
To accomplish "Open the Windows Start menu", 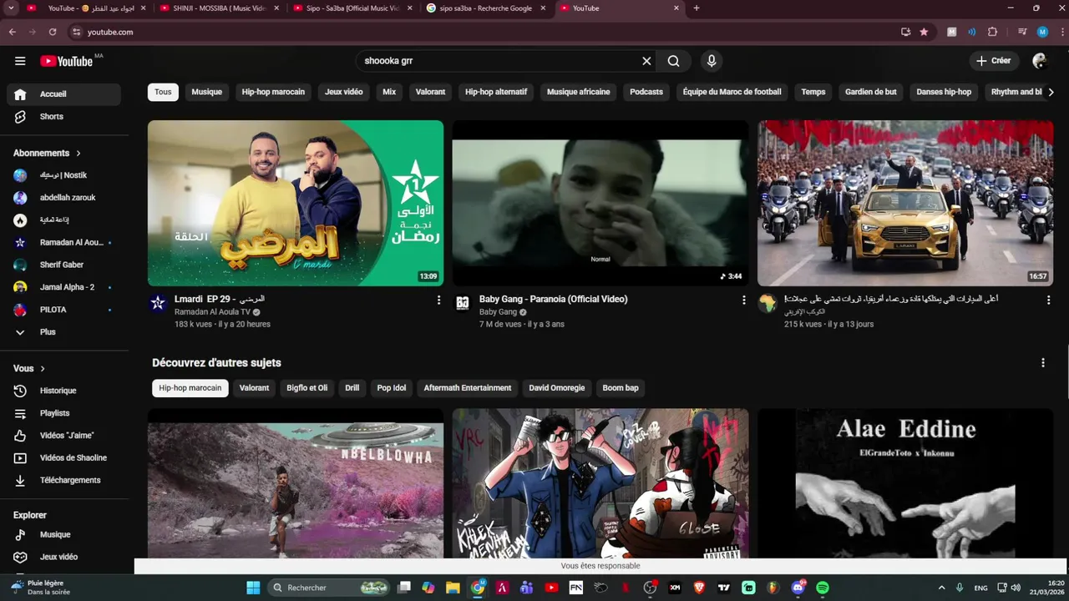I will [253, 588].
